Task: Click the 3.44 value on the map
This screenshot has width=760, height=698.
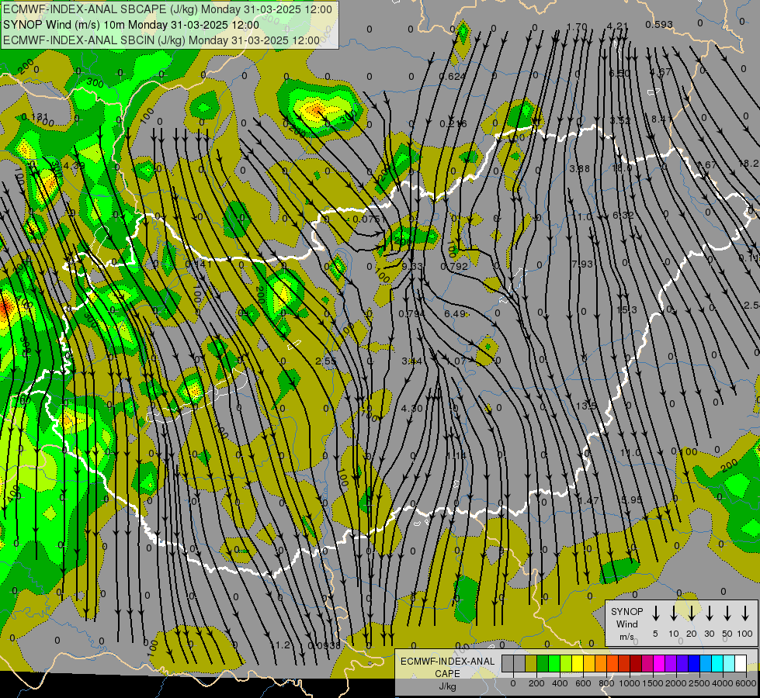Action: click(412, 361)
